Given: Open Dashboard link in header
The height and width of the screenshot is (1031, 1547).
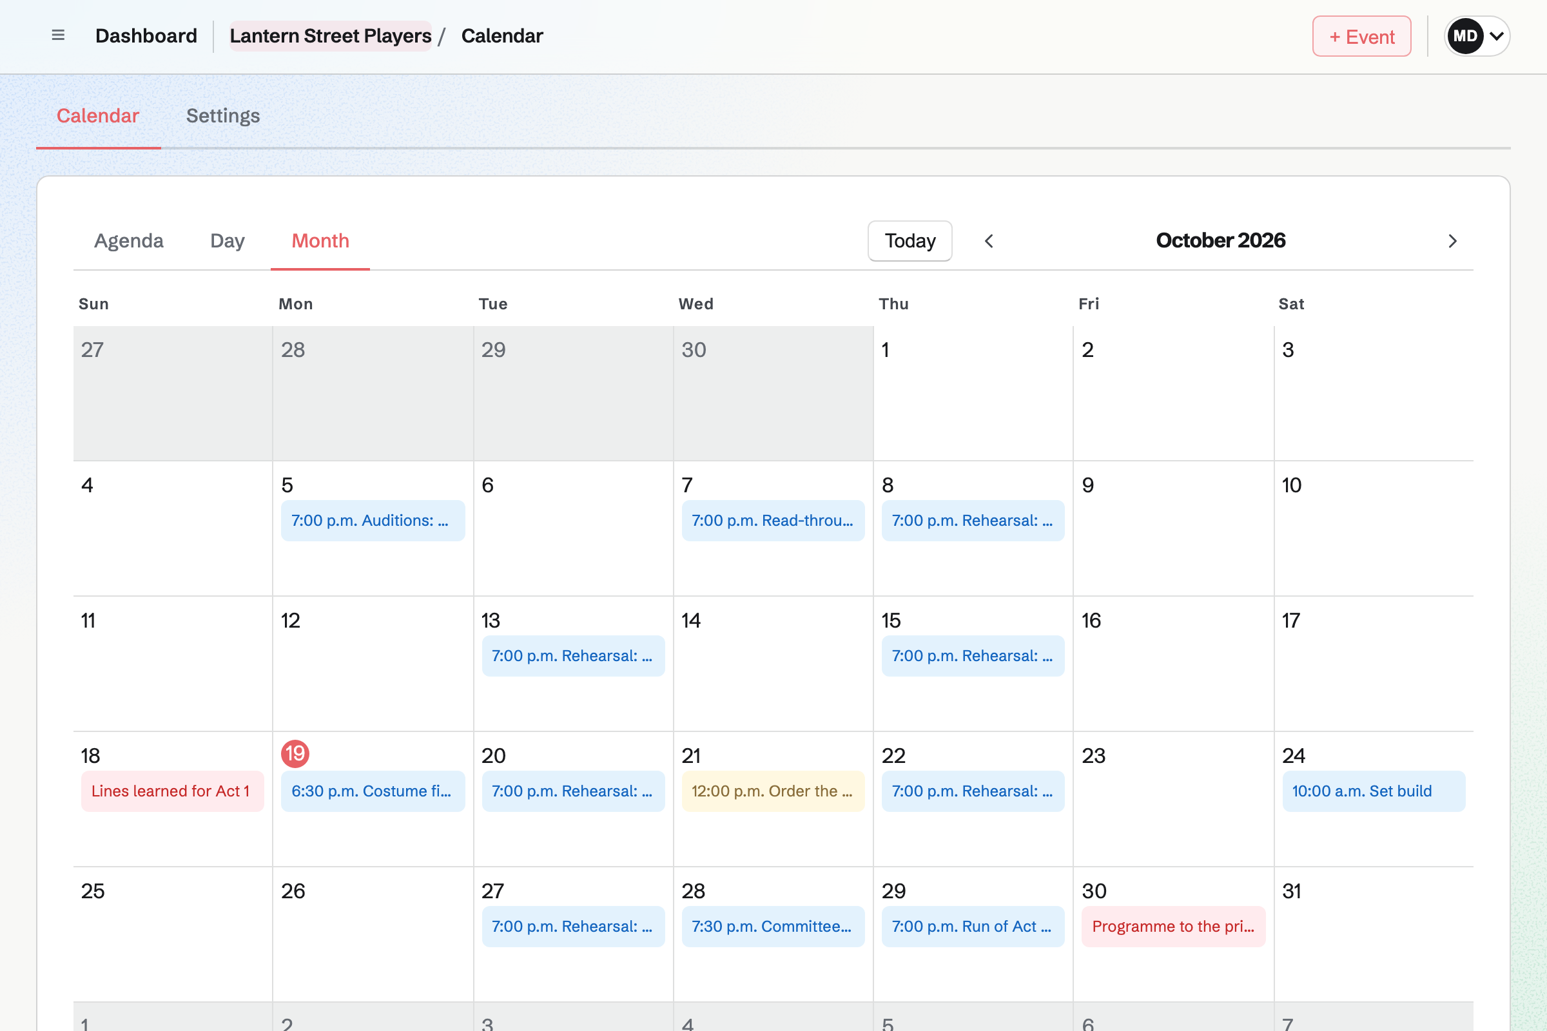Looking at the screenshot, I should point(146,36).
